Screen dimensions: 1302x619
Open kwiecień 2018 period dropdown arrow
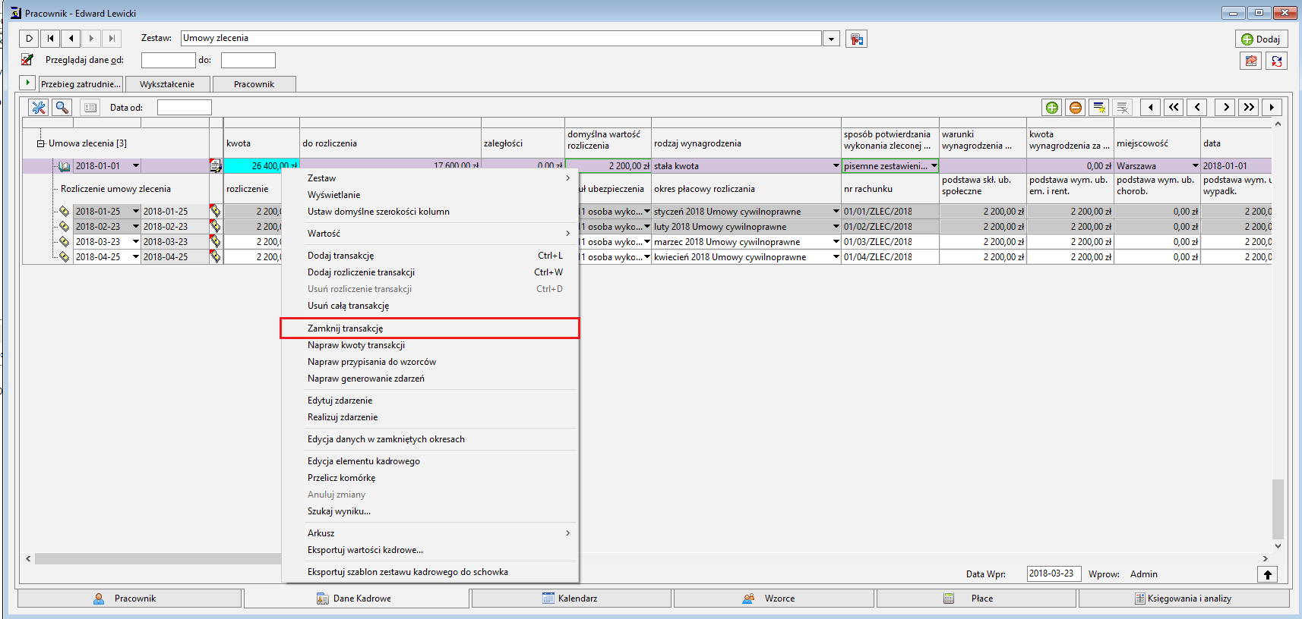pyautogui.click(x=836, y=257)
